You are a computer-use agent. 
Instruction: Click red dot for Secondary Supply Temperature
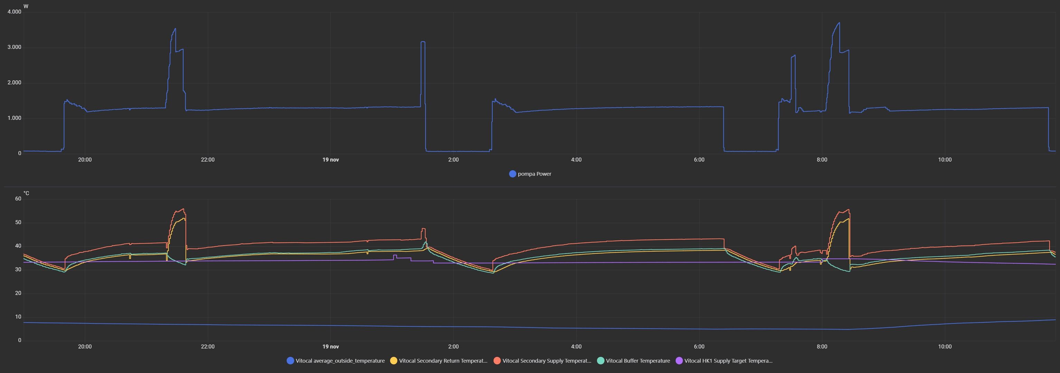pyautogui.click(x=497, y=361)
